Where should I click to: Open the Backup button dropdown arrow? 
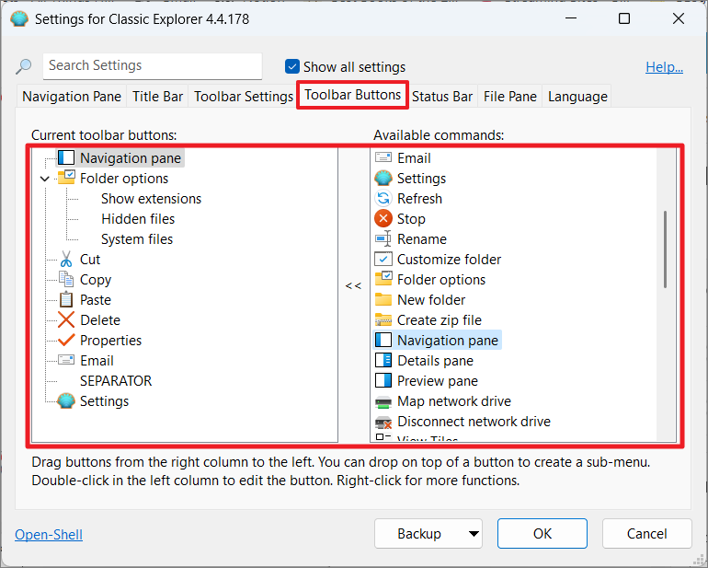click(474, 534)
